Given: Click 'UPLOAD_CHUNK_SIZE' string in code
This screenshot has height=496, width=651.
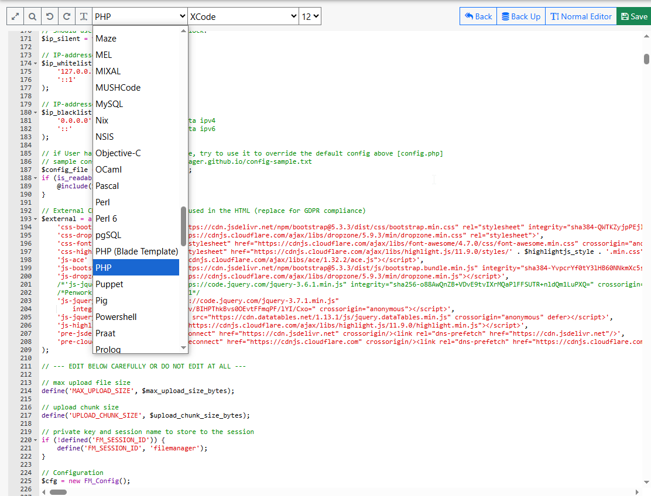Looking at the screenshot, I should [105, 415].
